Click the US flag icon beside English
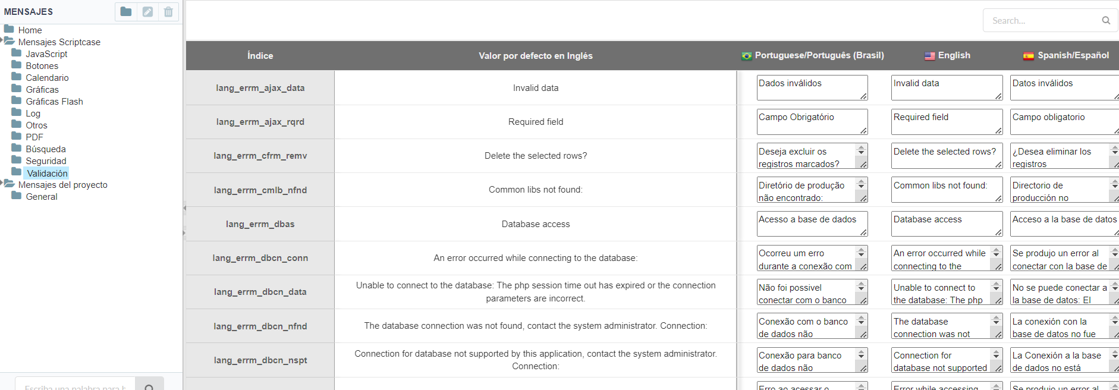The height and width of the screenshot is (390, 1119). coord(929,56)
